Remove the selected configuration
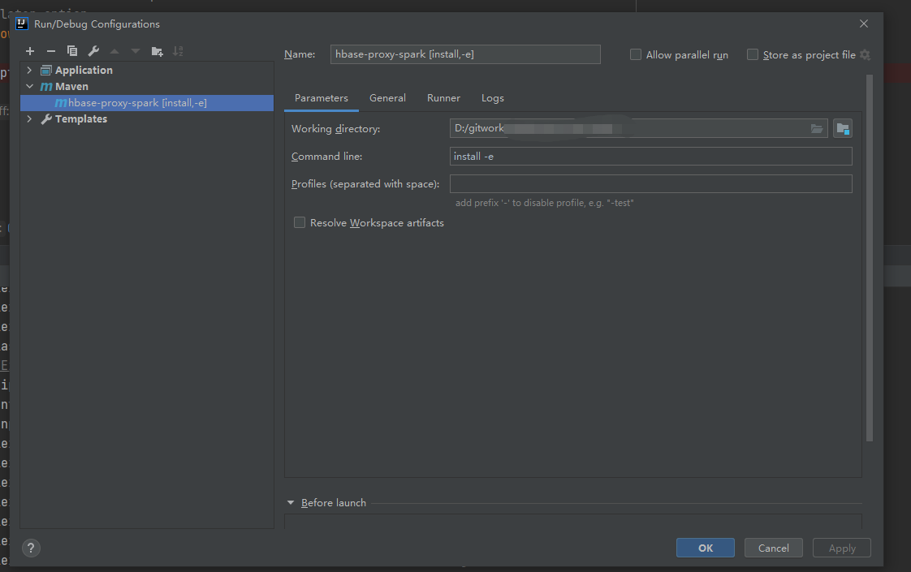The width and height of the screenshot is (911, 572). pyautogui.click(x=50, y=50)
